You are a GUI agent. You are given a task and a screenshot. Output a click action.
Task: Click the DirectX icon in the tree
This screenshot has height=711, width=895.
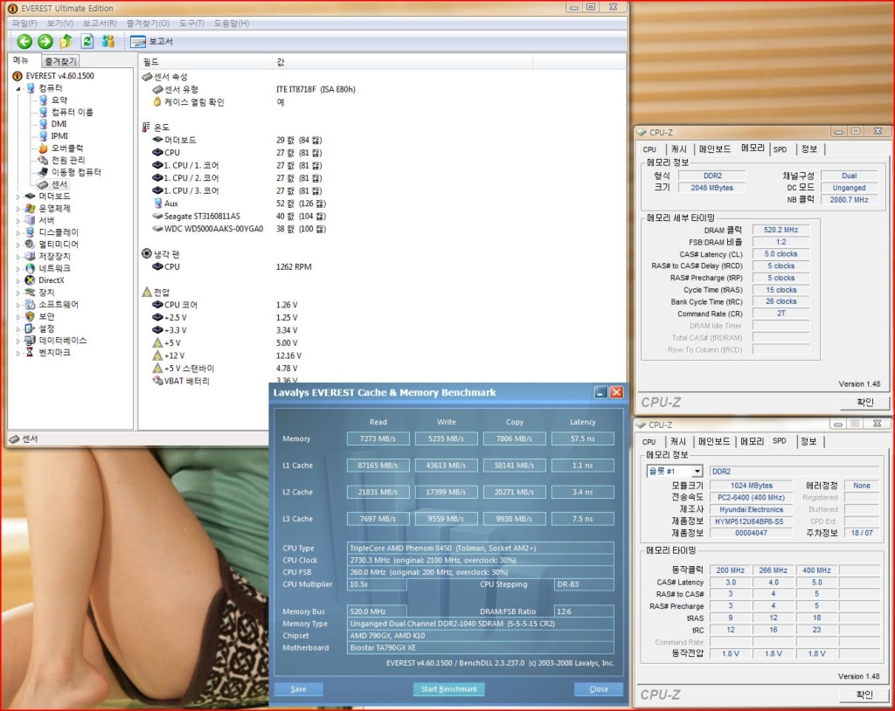(31, 280)
